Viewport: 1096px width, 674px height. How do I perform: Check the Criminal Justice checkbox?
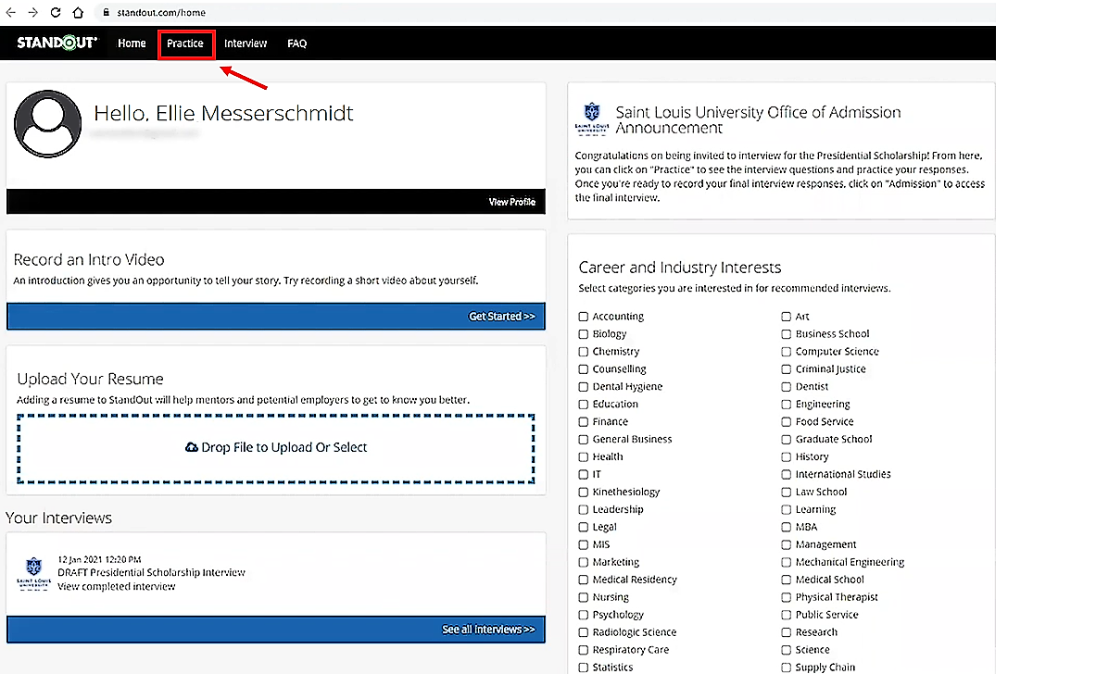[x=787, y=368]
